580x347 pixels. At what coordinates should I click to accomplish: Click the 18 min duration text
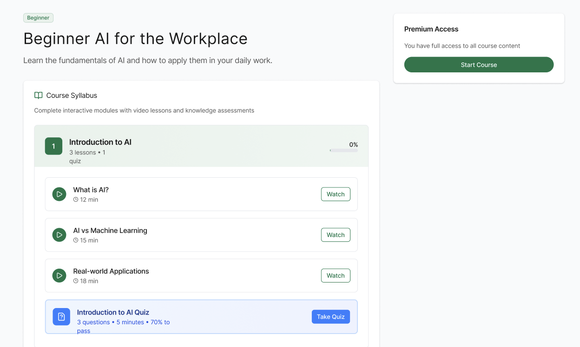(x=89, y=281)
